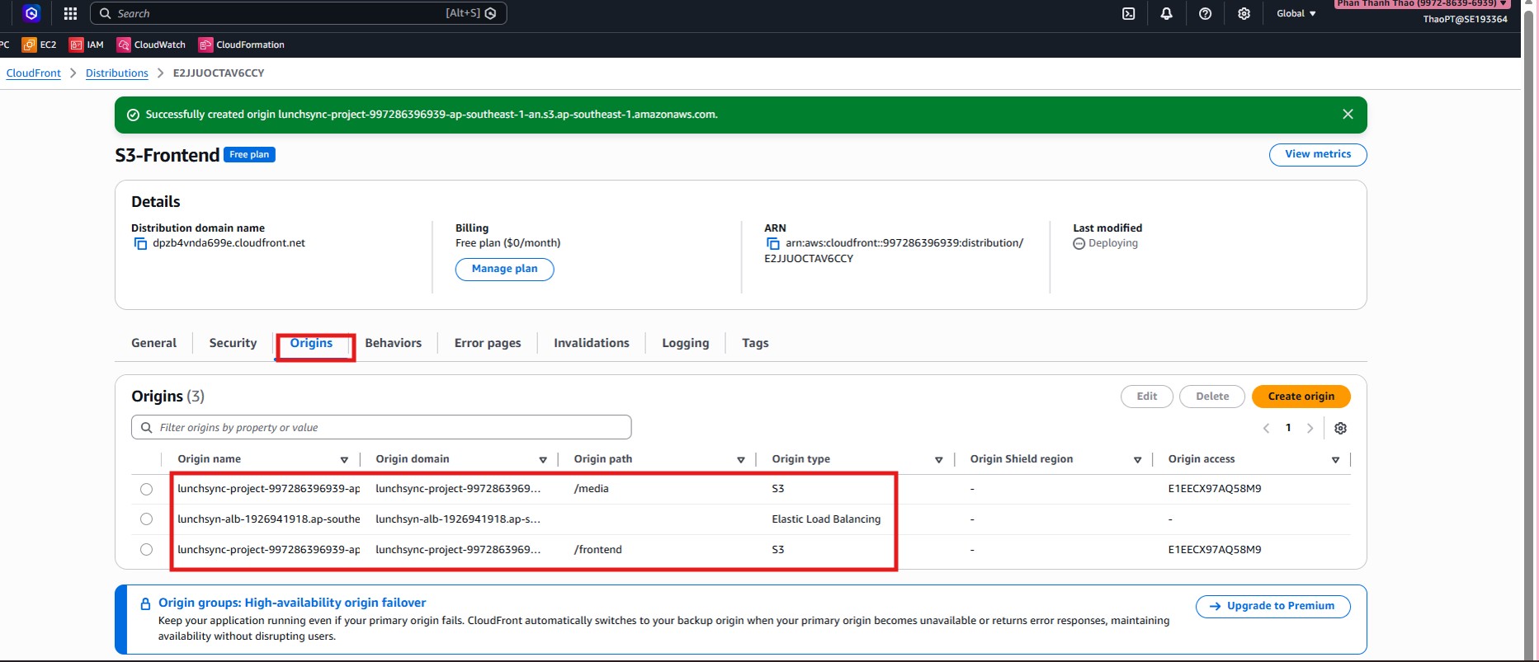The height and width of the screenshot is (662, 1539).
Task: Click the Create origin button
Action: point(1301,397)
